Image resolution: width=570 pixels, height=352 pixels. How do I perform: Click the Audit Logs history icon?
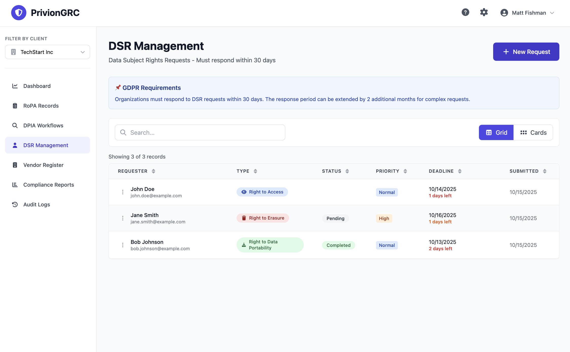click(15, 205)
